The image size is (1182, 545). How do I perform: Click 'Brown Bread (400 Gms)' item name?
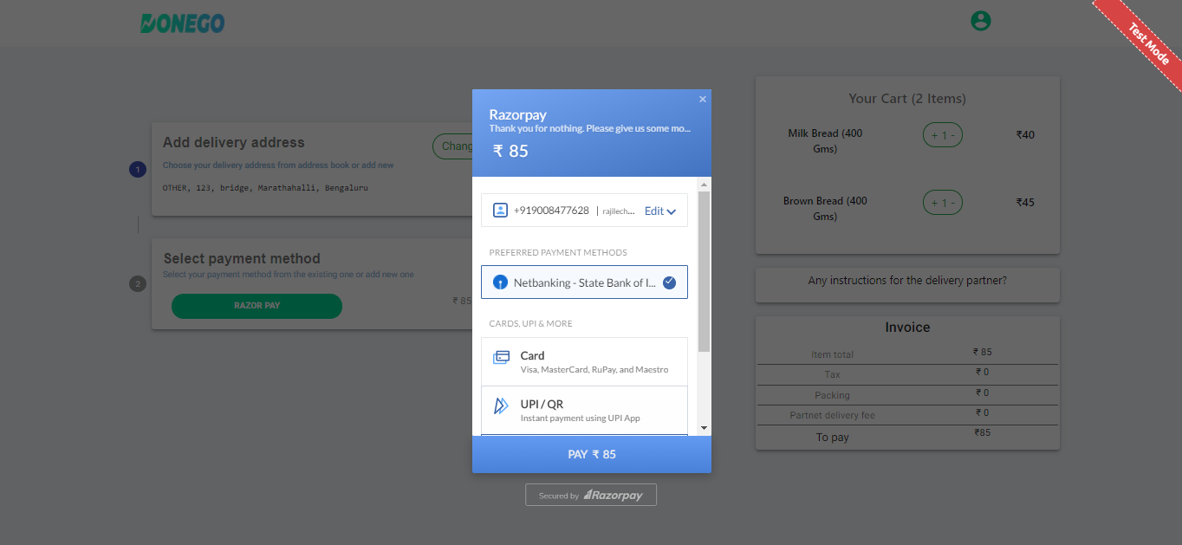point(825,209)
